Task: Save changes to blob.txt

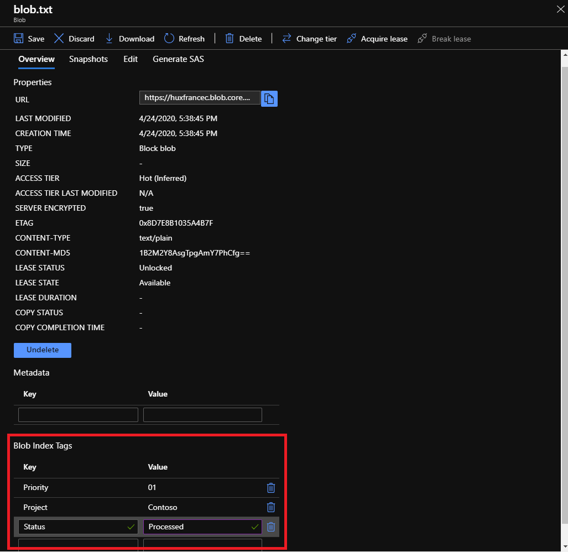Action: (29, 39)
